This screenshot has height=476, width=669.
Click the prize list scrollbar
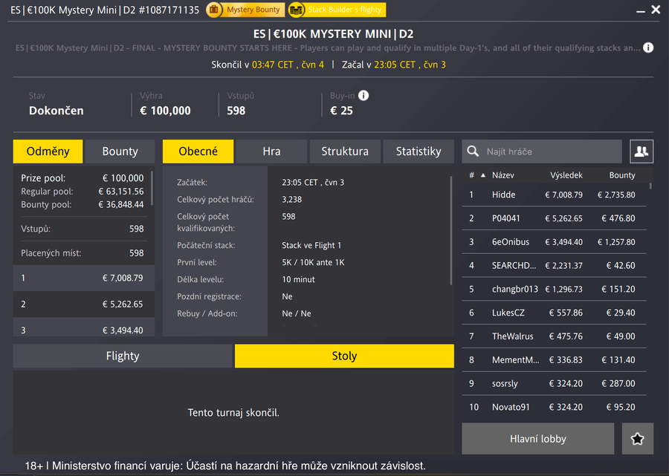tap(152, 188)
